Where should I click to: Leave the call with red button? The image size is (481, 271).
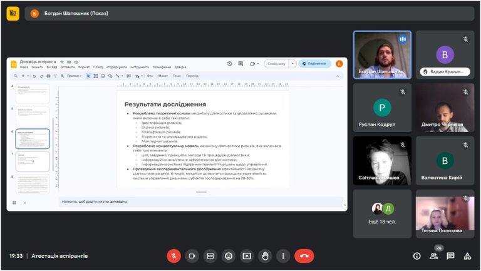coord(304,256)
